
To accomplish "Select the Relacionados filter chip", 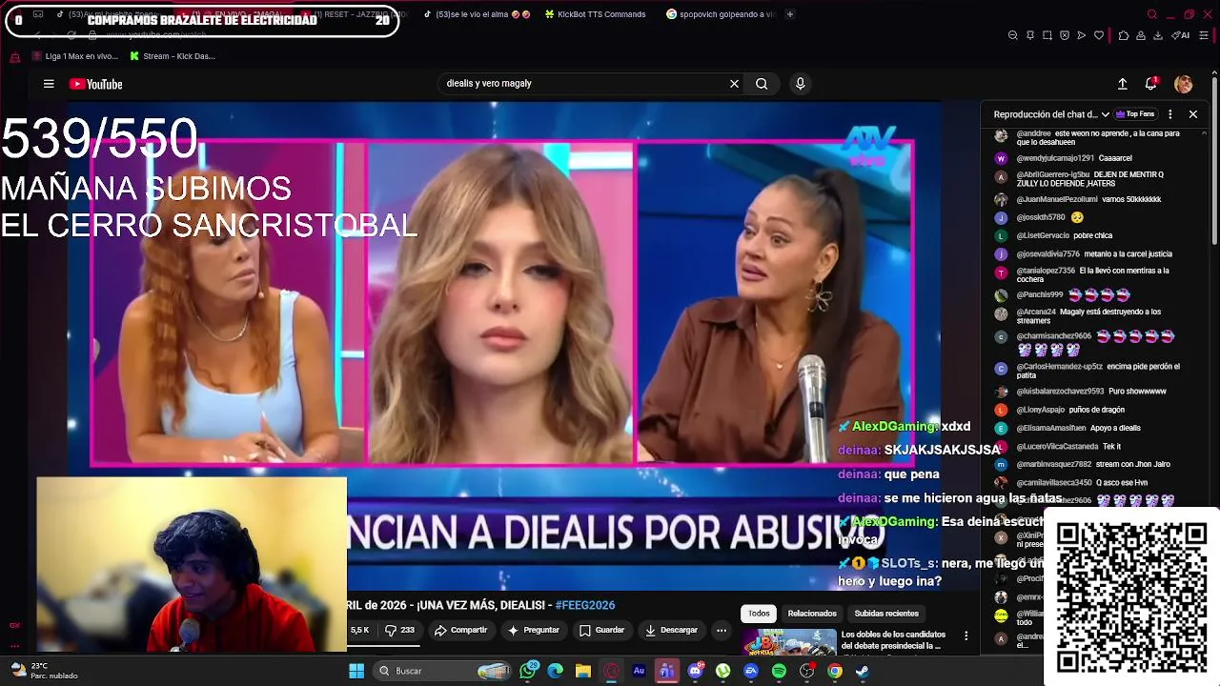I will [x=812, y=614].
